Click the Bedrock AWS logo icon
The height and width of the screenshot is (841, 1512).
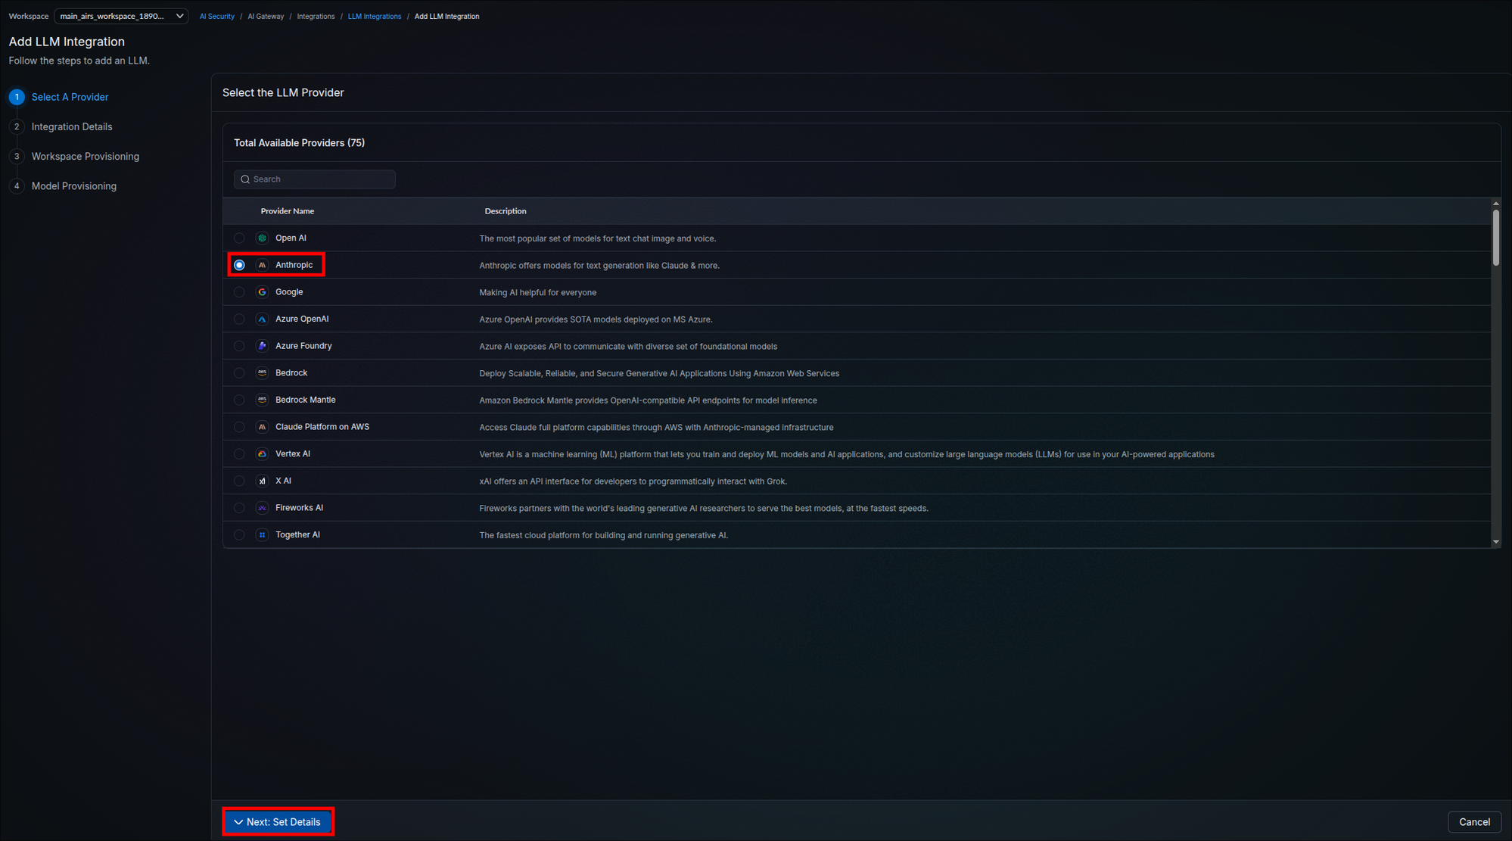click(x=262, y=373)
